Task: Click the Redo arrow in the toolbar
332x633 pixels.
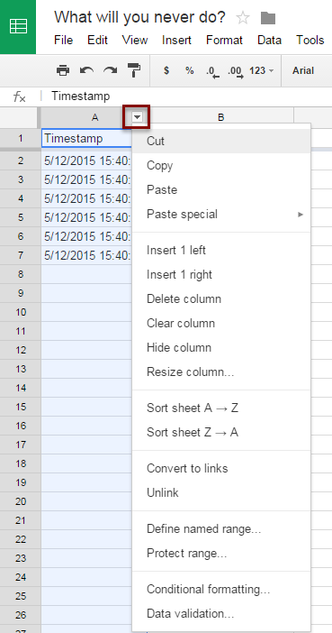Action: (110, 70)
